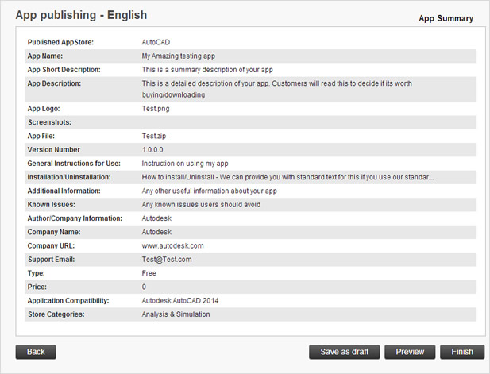Click the App publishing - English title

[81, 15]
